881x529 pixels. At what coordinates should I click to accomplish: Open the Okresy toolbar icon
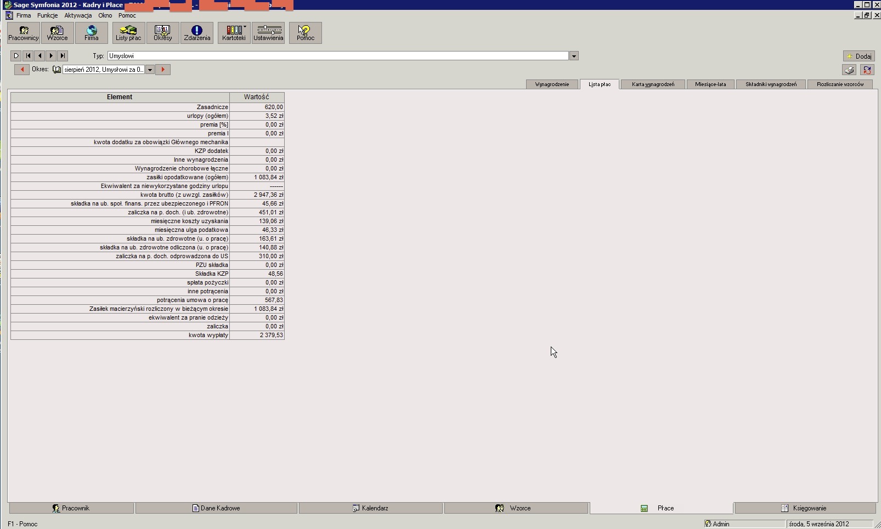coord(163,33)
